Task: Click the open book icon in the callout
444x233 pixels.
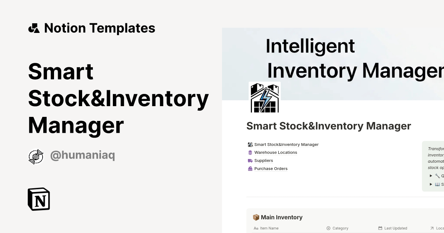Action: click(437, 184)
